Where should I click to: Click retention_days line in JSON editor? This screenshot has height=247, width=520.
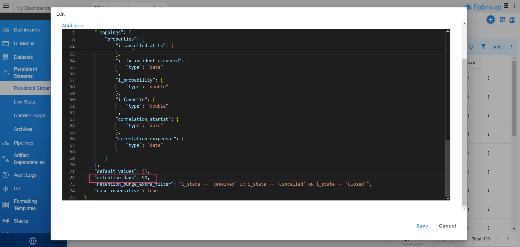click(122, 178)
